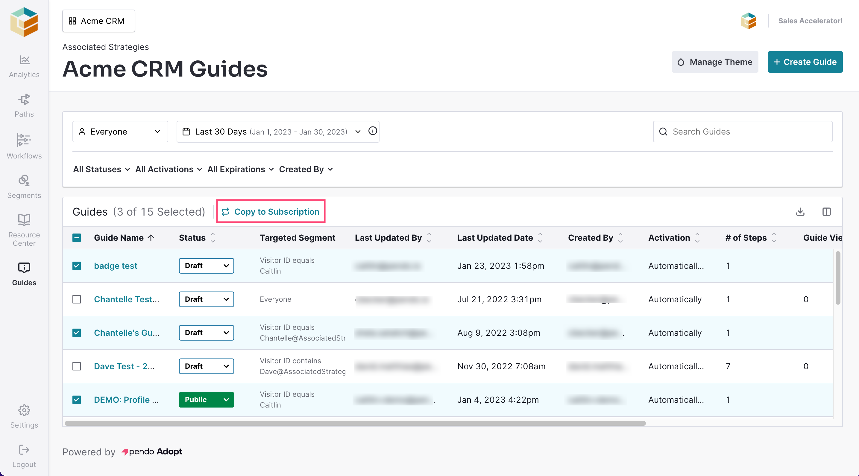Click Copy to Subscription
The width and height of the screenshot is (859, 476).
click(271, 211)
